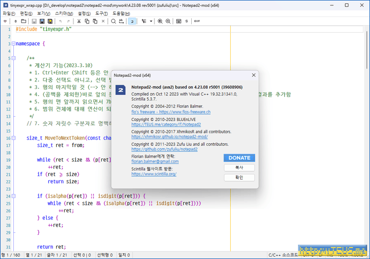
Task: Click status bar 일치 0
Action: pos(124,255)
